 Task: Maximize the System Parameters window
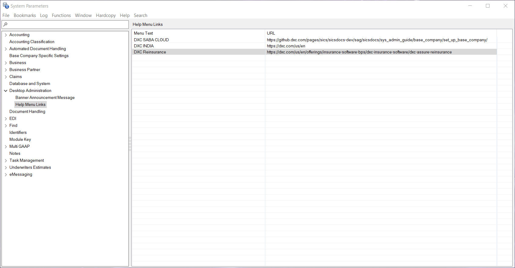pyautogui.click(x=488, y=6)
